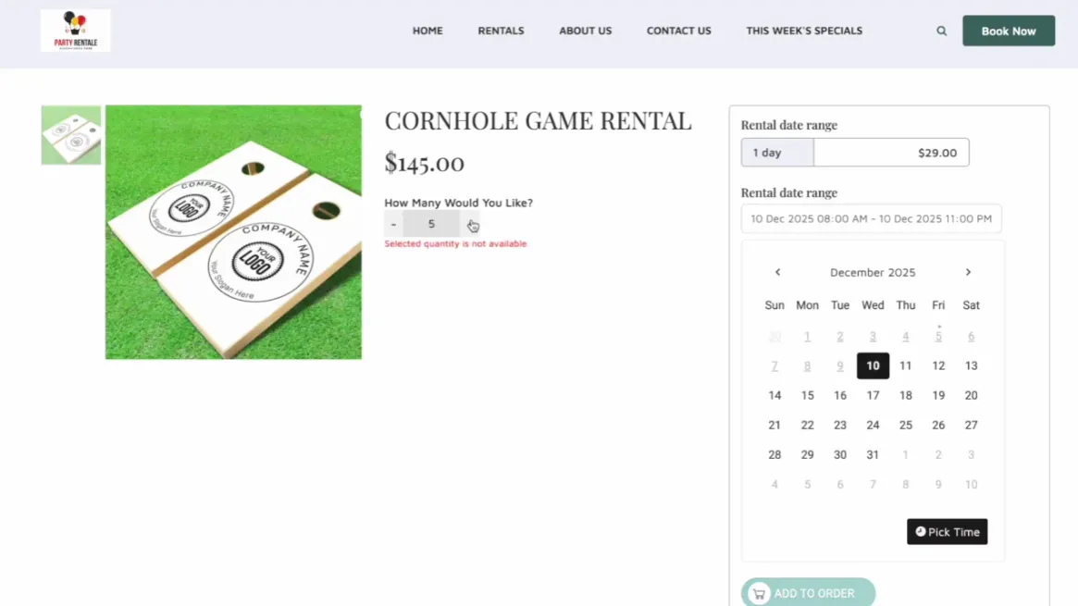This screenshot has height=606, width=1078.
Task: Click the ADD TO ORDER button
Action: pos(808,593)
